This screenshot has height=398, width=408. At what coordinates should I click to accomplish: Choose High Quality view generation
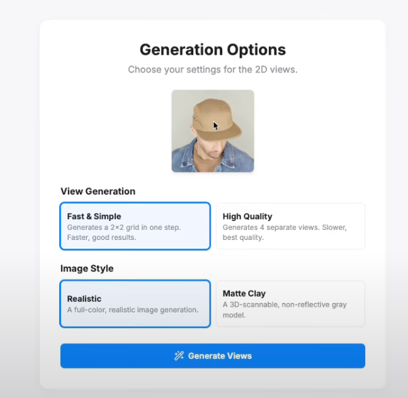point(290,225)
